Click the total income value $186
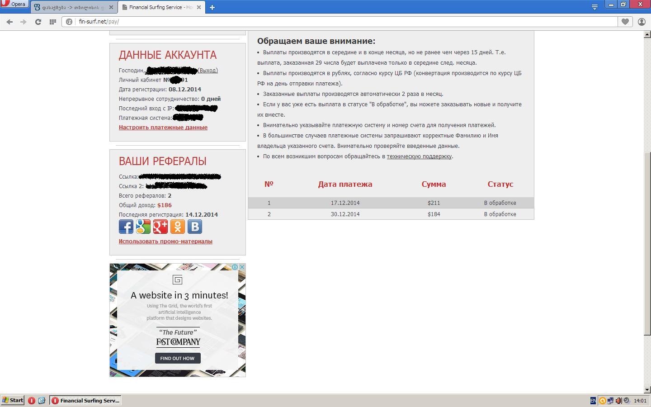 tap(165, 205)
